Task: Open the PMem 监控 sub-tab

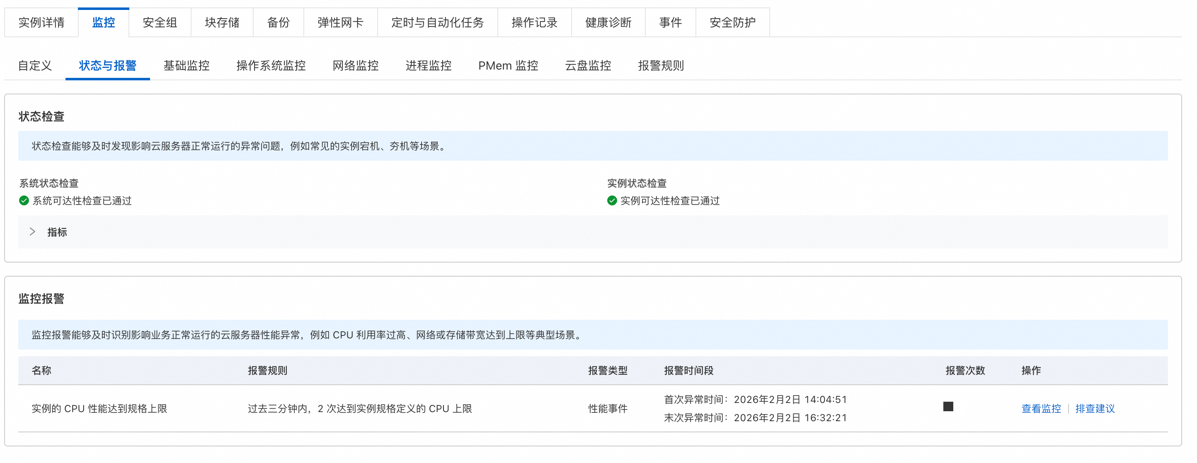Action: pyautogui.click(x=508, y=65)
